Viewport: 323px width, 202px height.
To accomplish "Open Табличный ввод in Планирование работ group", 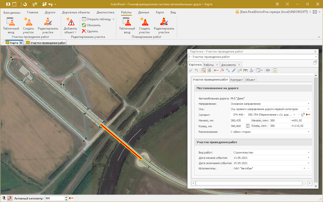I will [127, 26].
